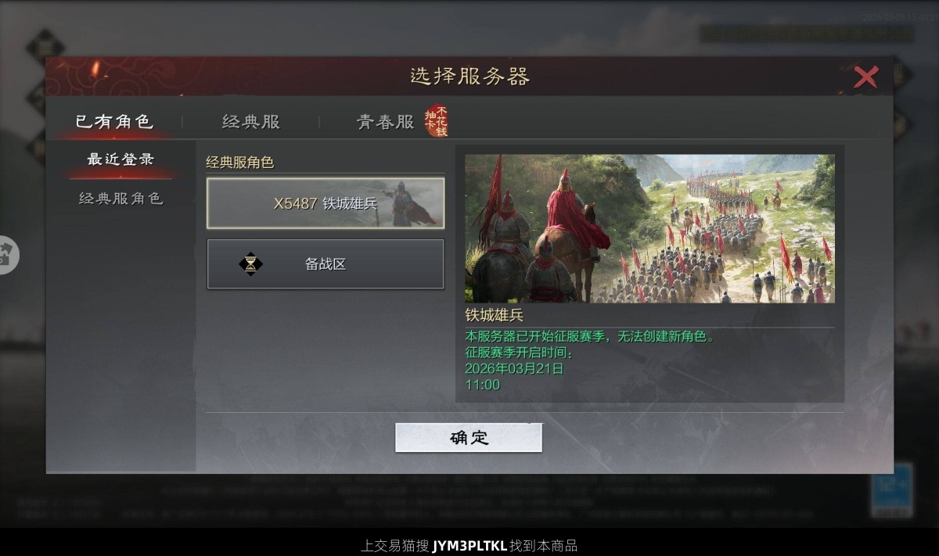Viewport: 939px width, 556px height.
Task: Switch to the 已有角色 tab
Action: pyautogui.click(x=114, y=122)
